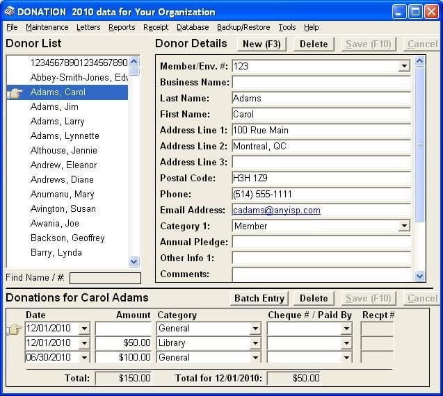The image size is (443, 396).
Task: Open the Database menu
Action: [x=193, y=27]
